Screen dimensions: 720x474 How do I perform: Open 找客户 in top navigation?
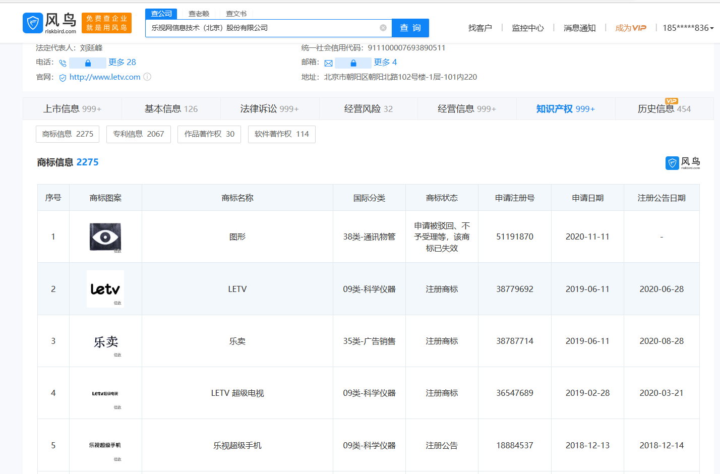[480, 28]
